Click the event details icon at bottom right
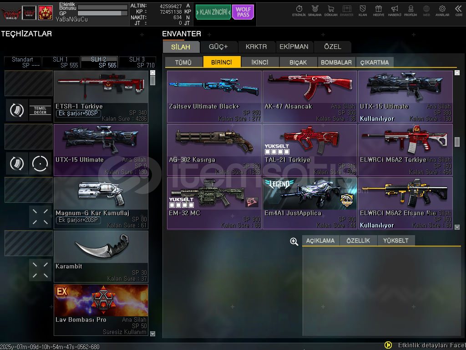The width and height of the screenshot is (466, 350). pyautogui.click(x=388, y=345)
